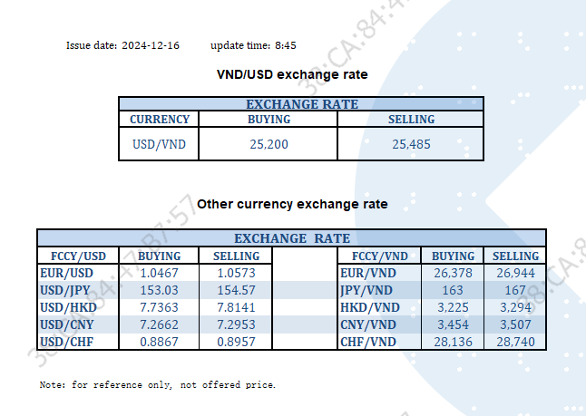Select the USD/VND selling rate 25,485
The height and width of the screenshot is (416, 586).
point(411,143)
